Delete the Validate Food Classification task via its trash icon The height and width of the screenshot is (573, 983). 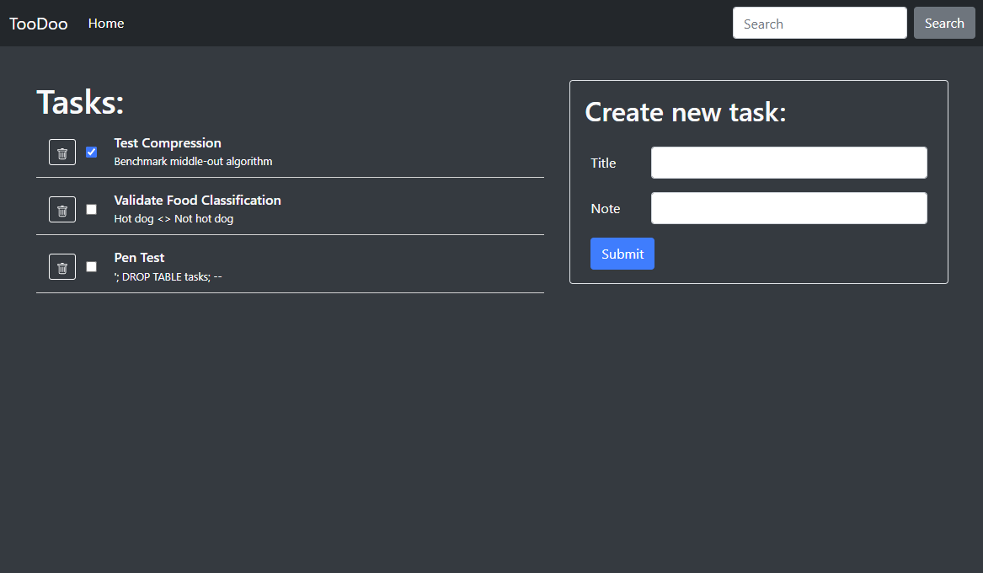tap(62, 209)
